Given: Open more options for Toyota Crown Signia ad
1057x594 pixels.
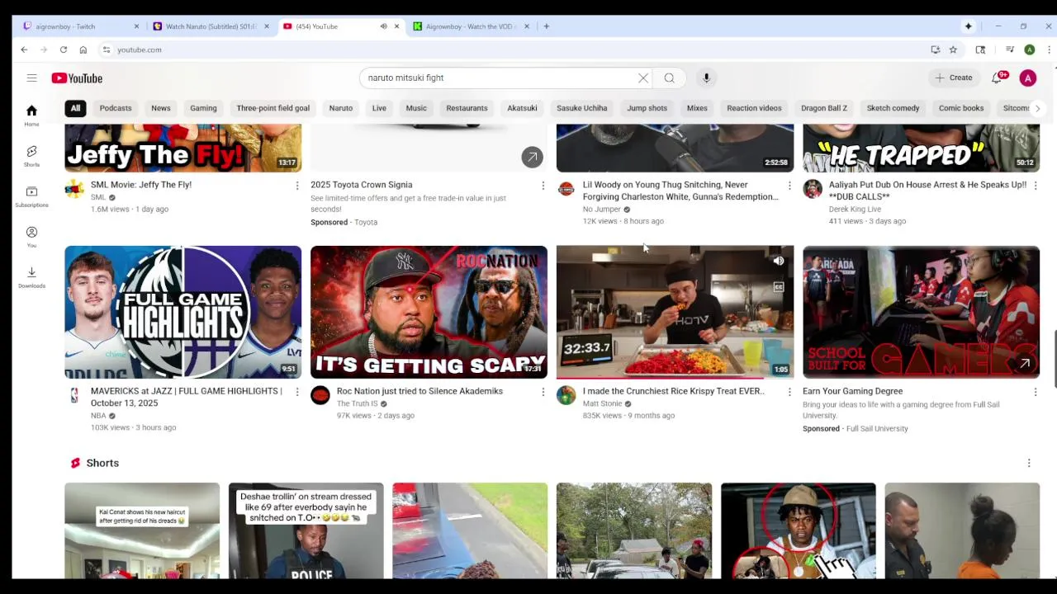Looking at the screenshot, I should click(x=543, y=186).
